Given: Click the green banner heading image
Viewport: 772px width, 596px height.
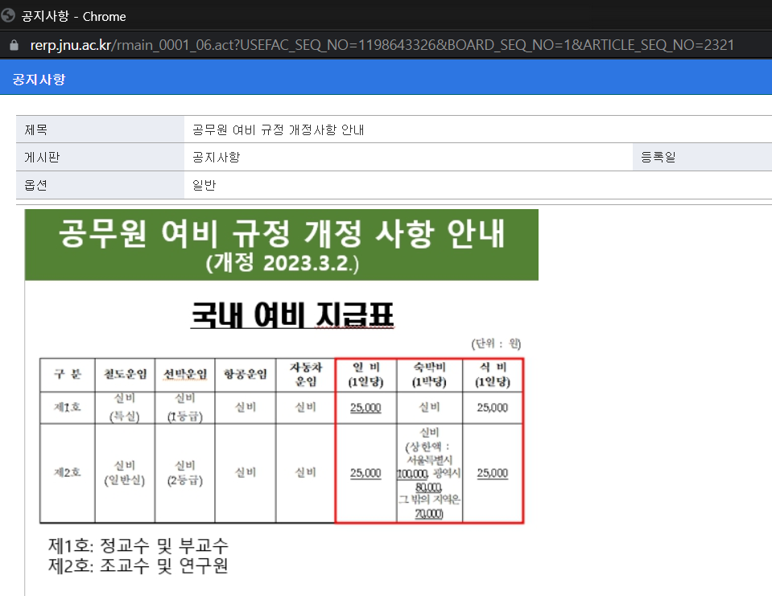Looking at the screenshot, I should pos(281,245).
